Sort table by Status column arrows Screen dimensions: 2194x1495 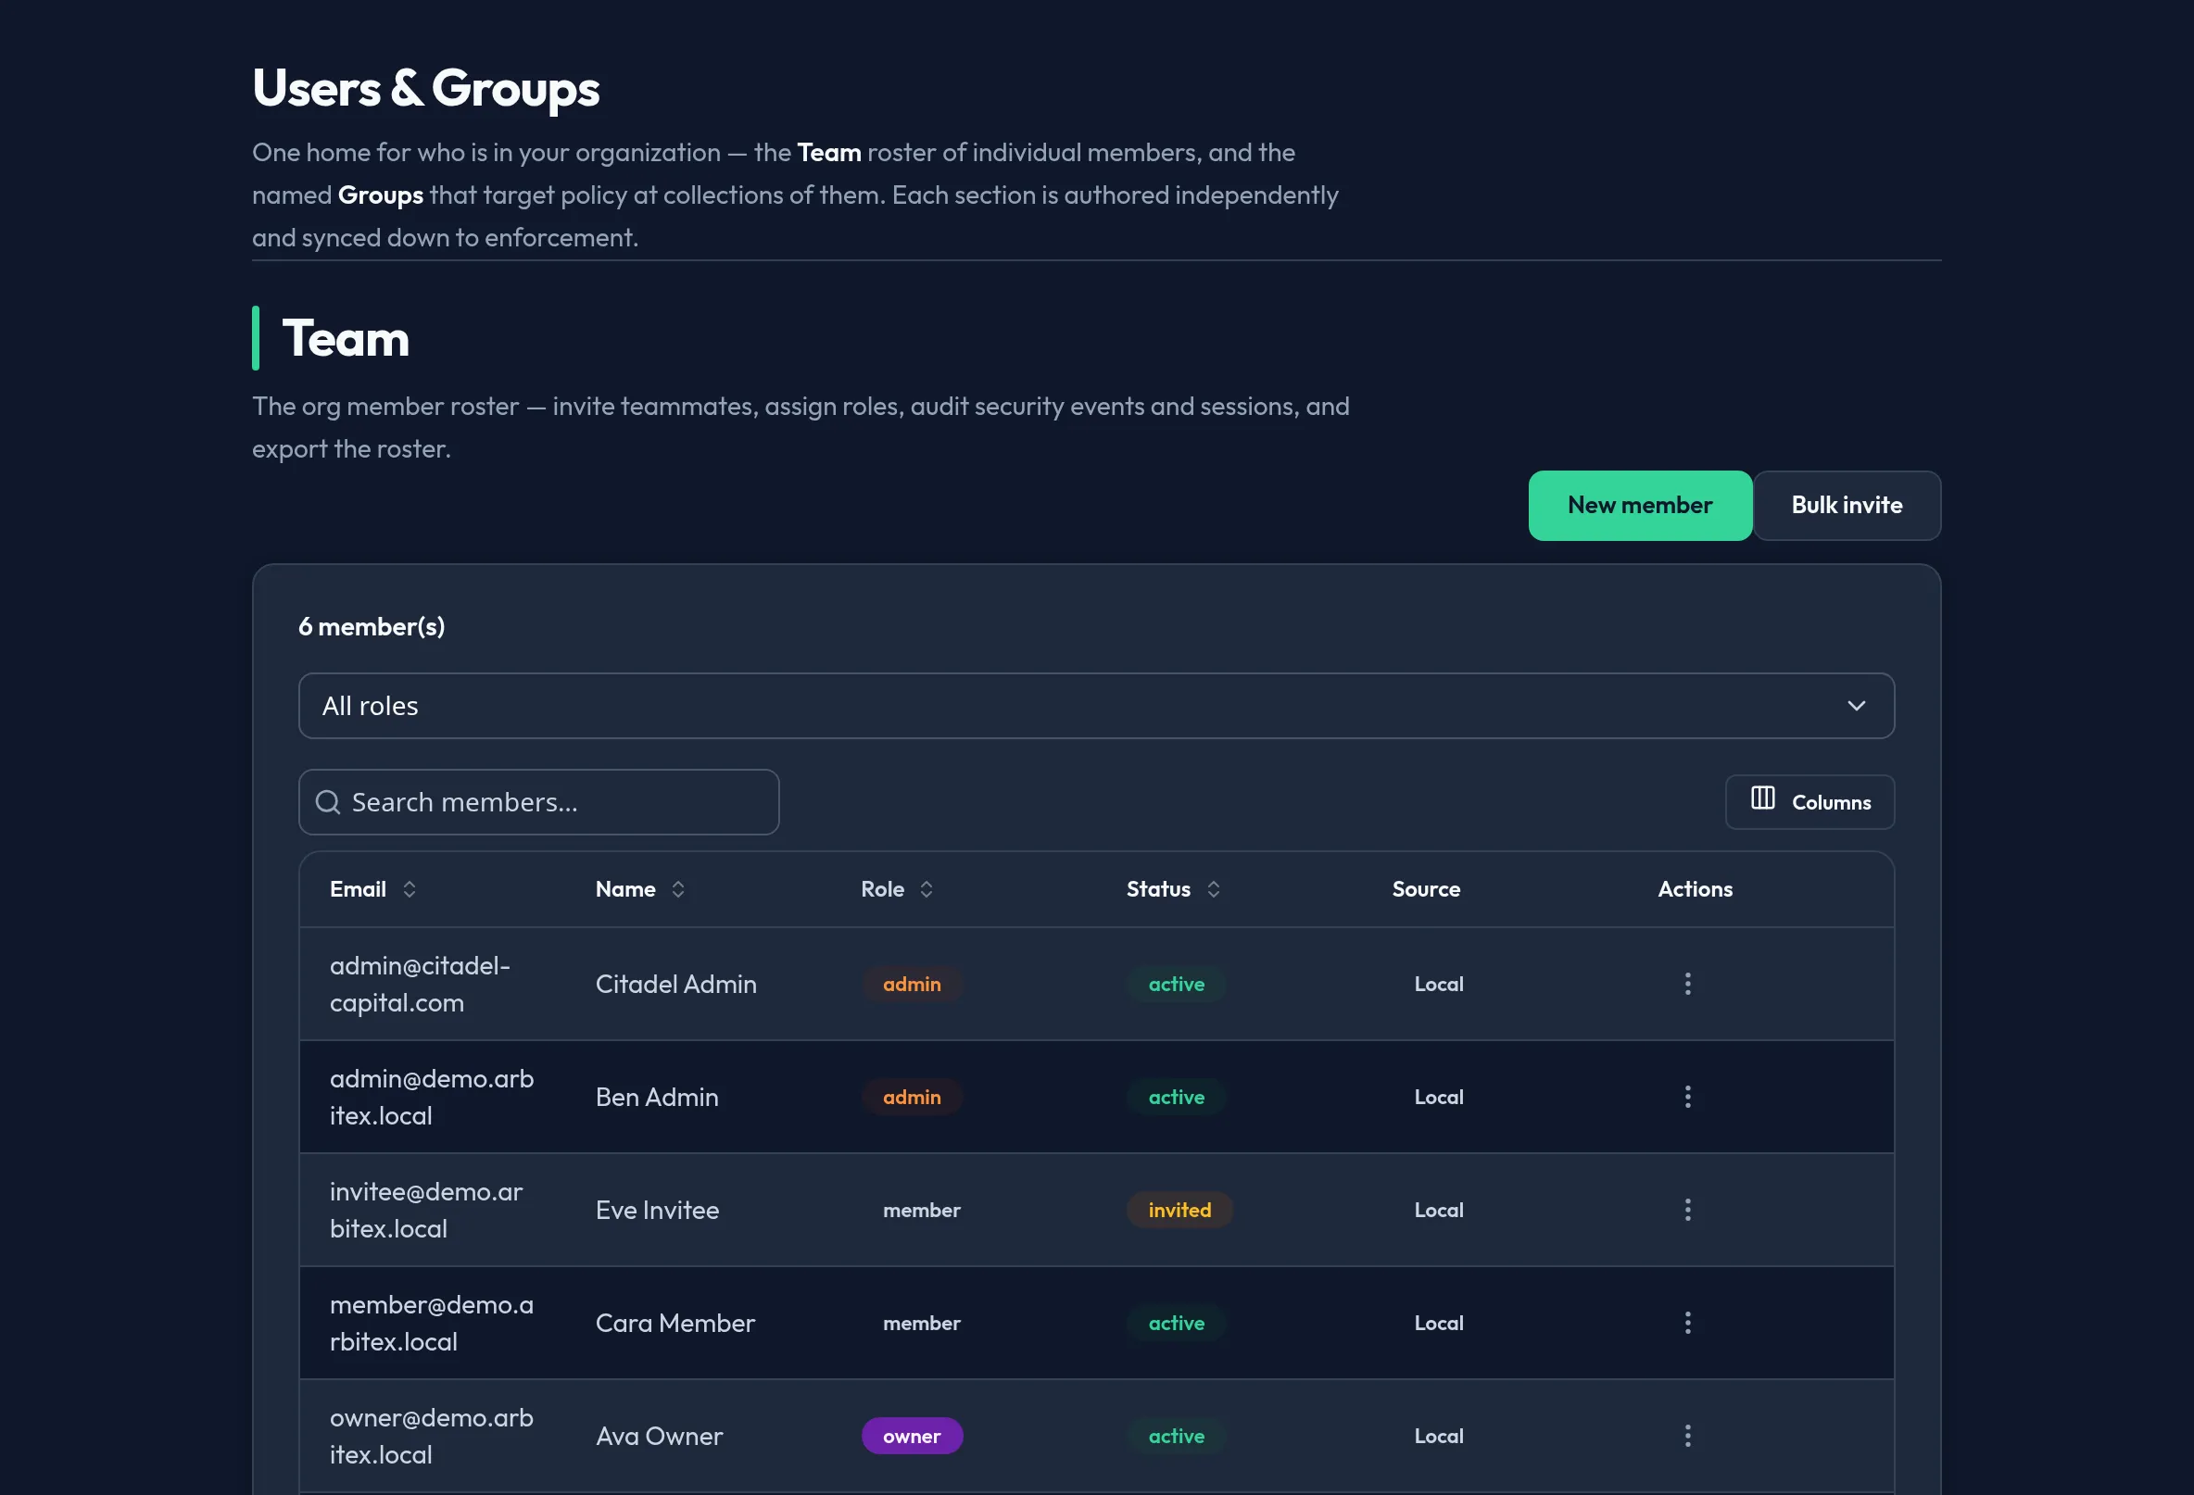[x=1213, y=889]
